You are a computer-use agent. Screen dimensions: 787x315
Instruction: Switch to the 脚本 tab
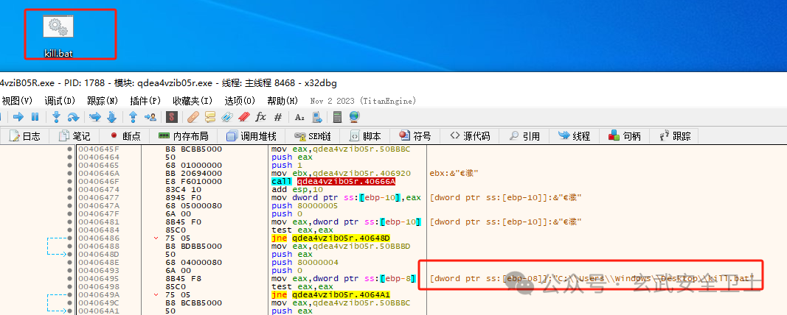[366, 135]
